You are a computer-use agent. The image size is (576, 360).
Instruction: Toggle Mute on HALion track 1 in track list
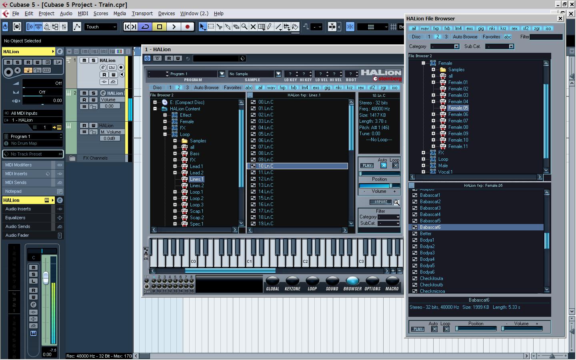coord(84,60)
